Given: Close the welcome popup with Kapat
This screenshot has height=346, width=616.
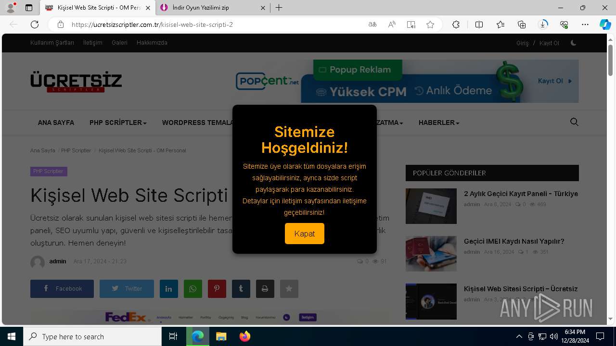Looking at the screenshot, I should [304, 234].
